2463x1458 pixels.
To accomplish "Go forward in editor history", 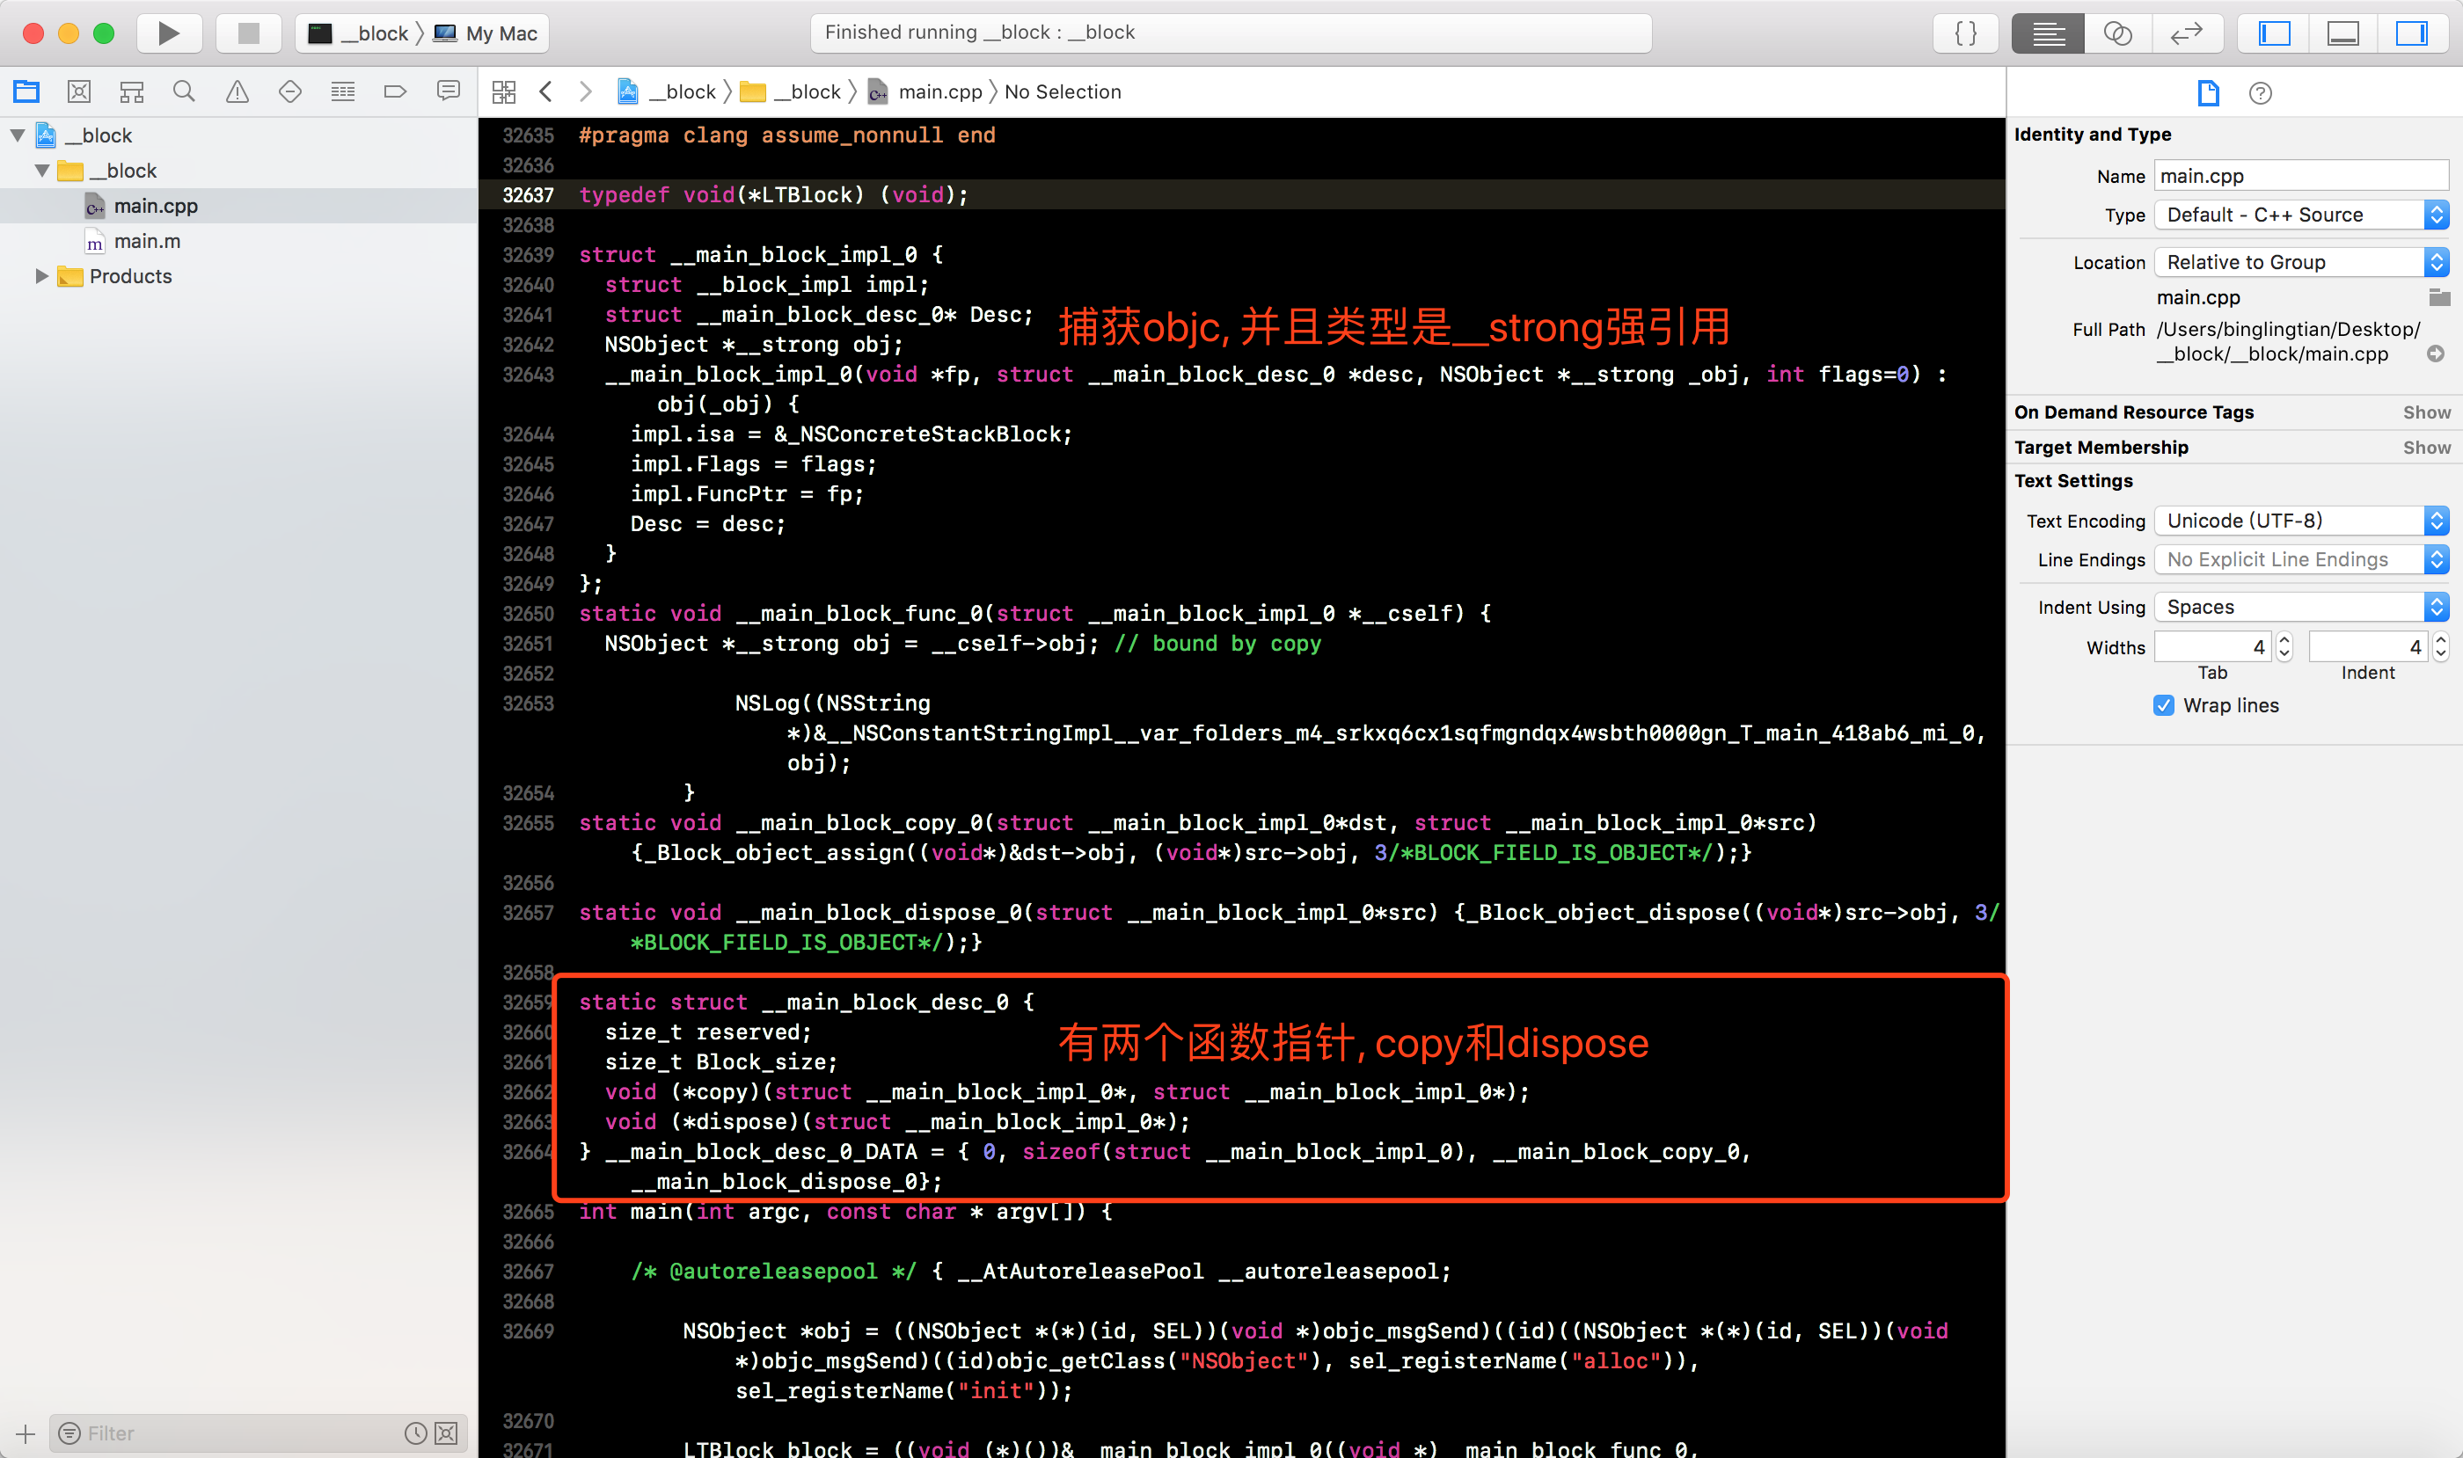I will coord(586,91).
